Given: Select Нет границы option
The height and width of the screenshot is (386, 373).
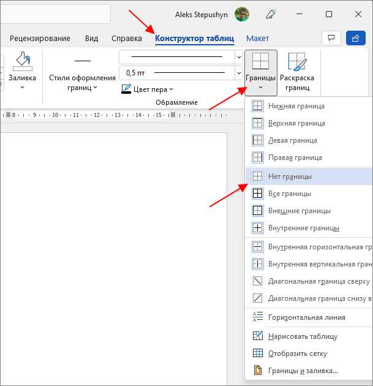Looking at the screenshot, I should click(309, 176).
